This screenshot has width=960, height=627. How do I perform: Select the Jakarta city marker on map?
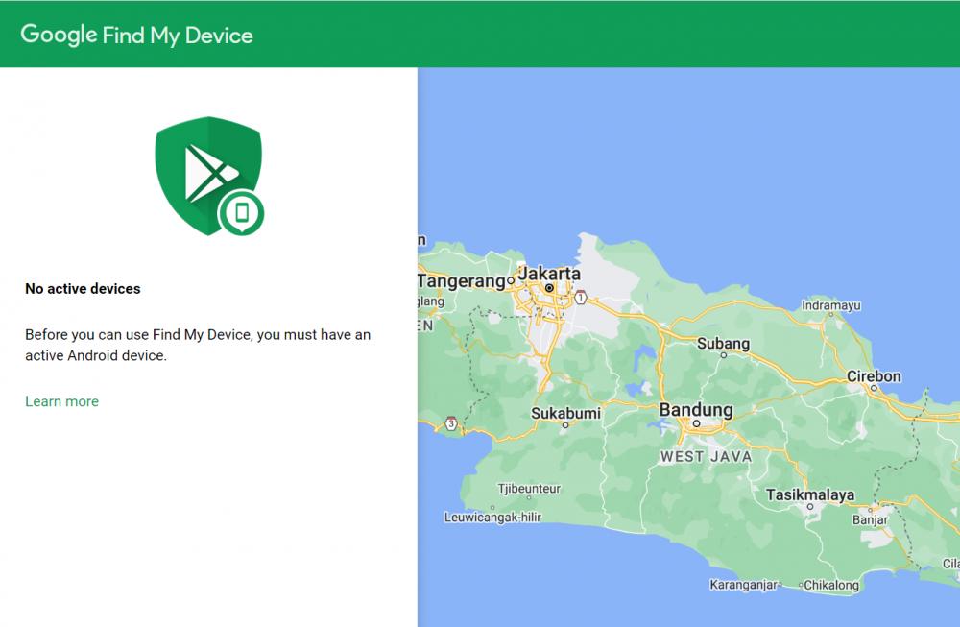click(x=549, y=288)
